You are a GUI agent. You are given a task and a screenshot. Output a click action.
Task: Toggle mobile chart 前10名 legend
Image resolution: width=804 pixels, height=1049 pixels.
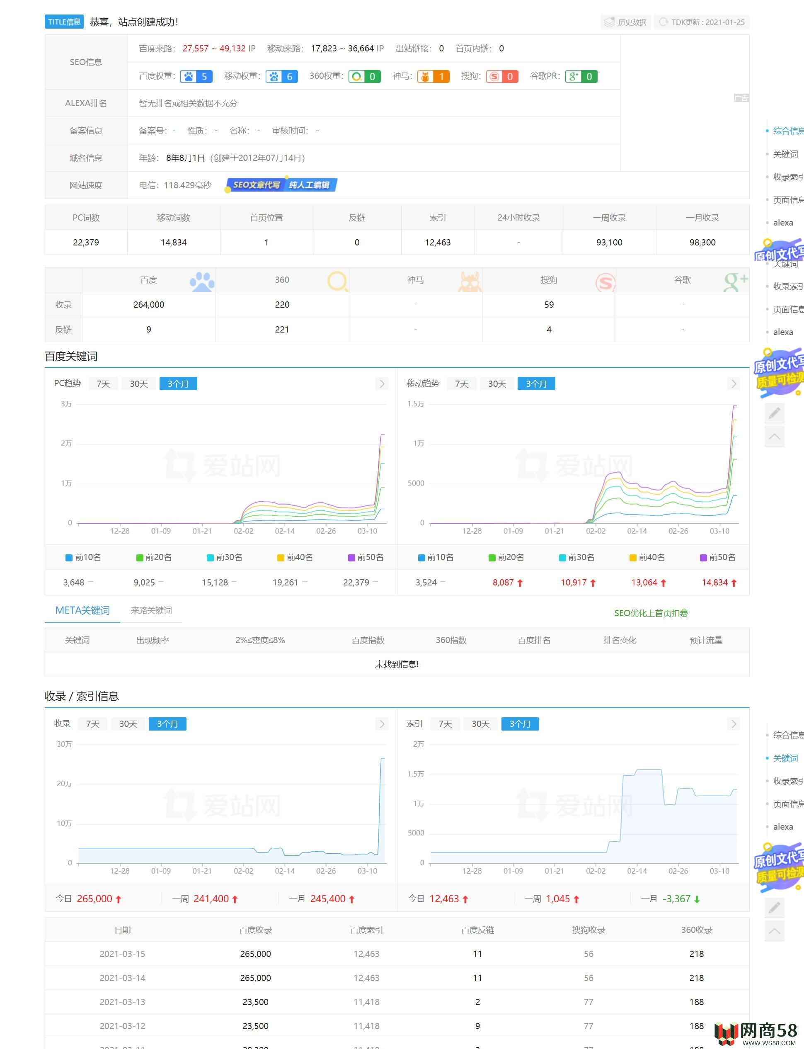pyautogui.click(x=436, y=557)
